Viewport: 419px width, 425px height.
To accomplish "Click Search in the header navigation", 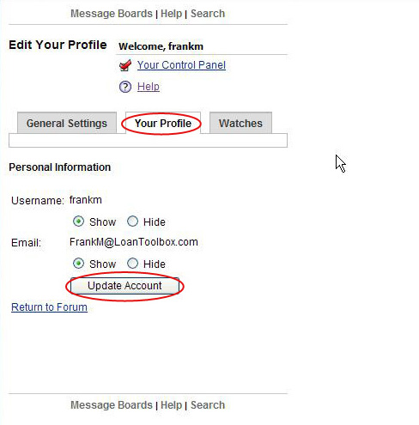I will point(208,14).
